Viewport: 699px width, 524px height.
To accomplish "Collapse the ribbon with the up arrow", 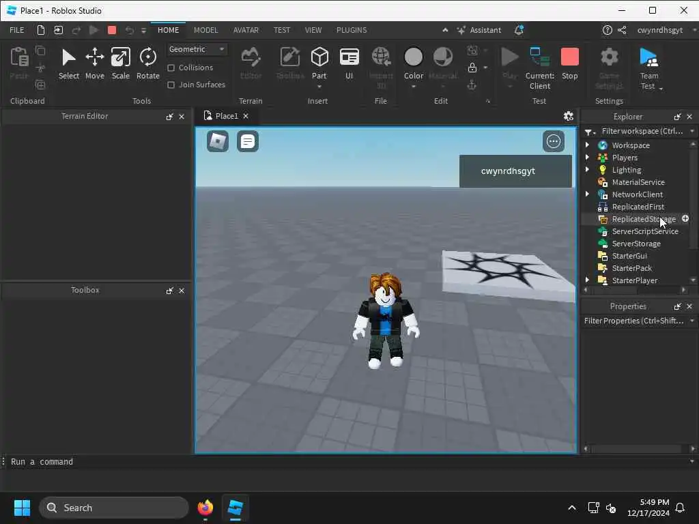I will pos(445,30).
